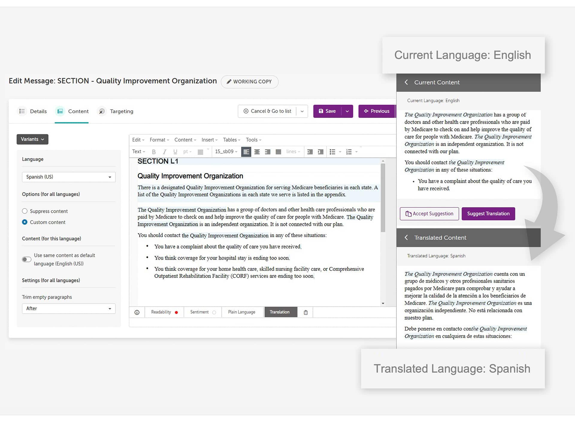Click in the Quality Improvement Organization heading
This screenshot has width=575, height=422.
click(190, 176)
